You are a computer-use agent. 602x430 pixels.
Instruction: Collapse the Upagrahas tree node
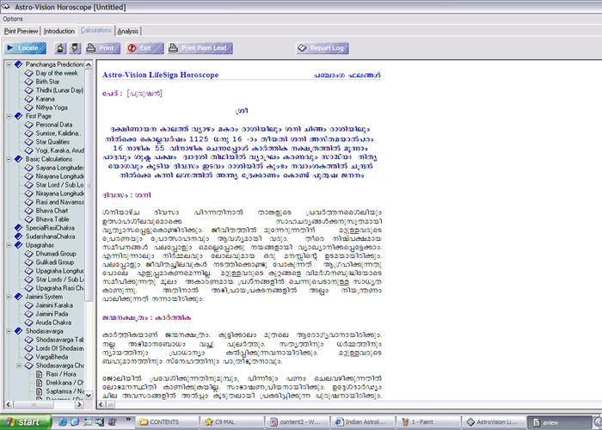[x=9, y=245]
